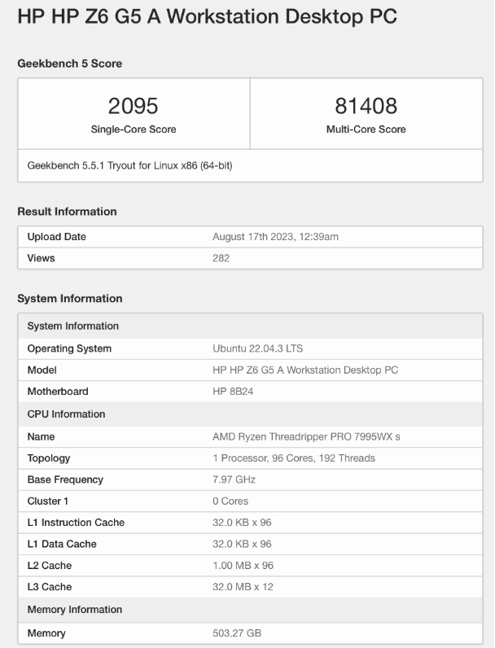Click the "Memory" row label

coord(46,633)
